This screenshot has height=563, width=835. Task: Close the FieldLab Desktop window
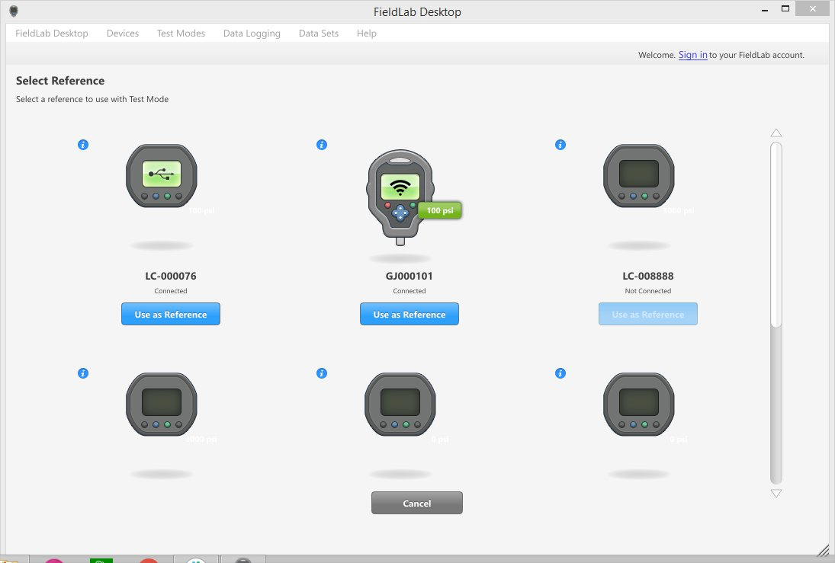pyautogui.click(x=813, y=8)
